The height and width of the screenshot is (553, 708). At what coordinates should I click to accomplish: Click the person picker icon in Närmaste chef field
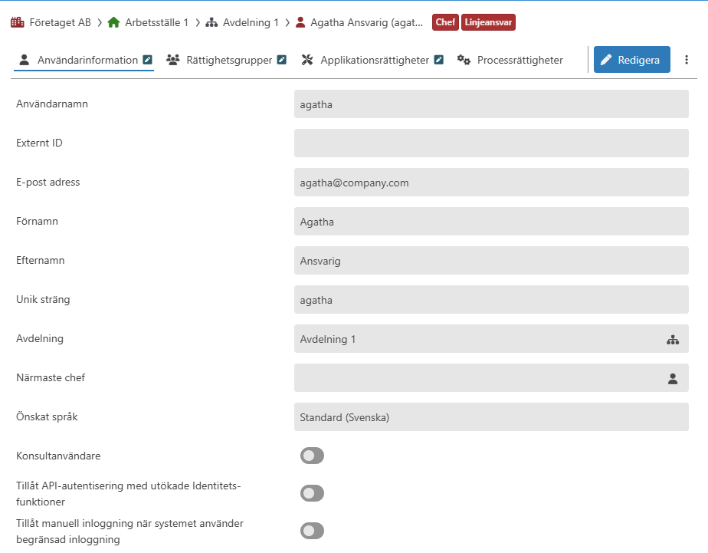coord(673,379)
